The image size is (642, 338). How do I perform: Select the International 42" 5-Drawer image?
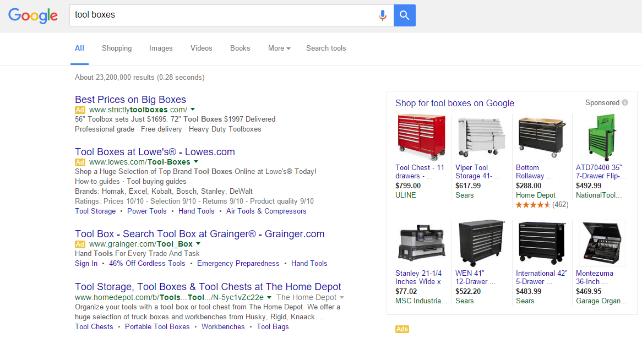pyautogui.click(x=541, y=243)
